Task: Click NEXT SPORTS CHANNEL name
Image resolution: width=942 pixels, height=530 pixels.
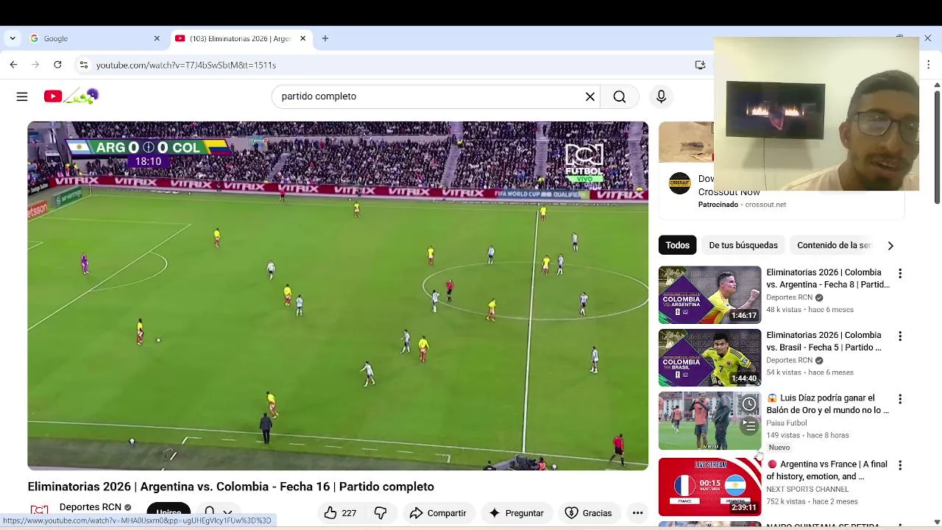Action: 807,490
